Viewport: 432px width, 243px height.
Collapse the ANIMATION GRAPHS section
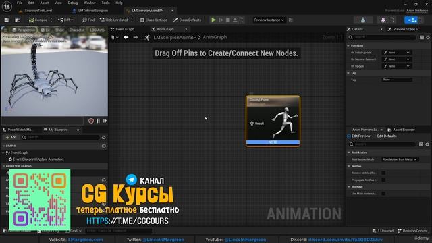coord(4,166)
